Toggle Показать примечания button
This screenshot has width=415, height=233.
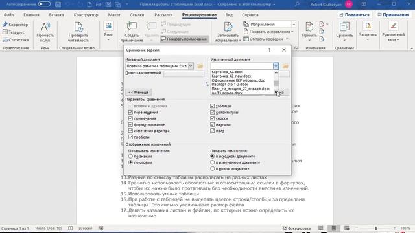[x=184, y=39]
